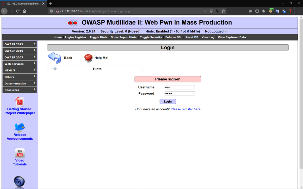This screenshot has width=303, height=189.
Task: Reload the current page
Action: click(18, 11)
